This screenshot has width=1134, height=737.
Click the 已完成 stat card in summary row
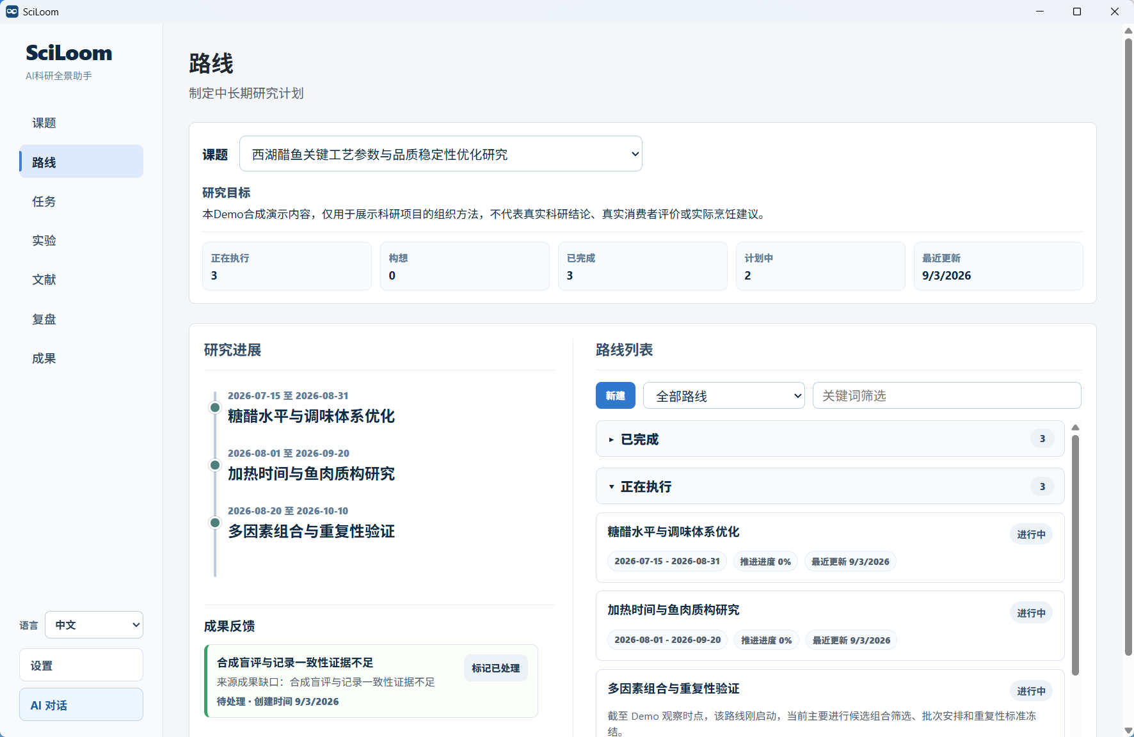643,266
